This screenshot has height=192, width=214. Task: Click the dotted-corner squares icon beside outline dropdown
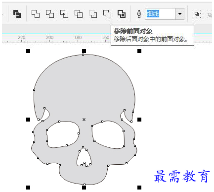(x=197, y=14)
